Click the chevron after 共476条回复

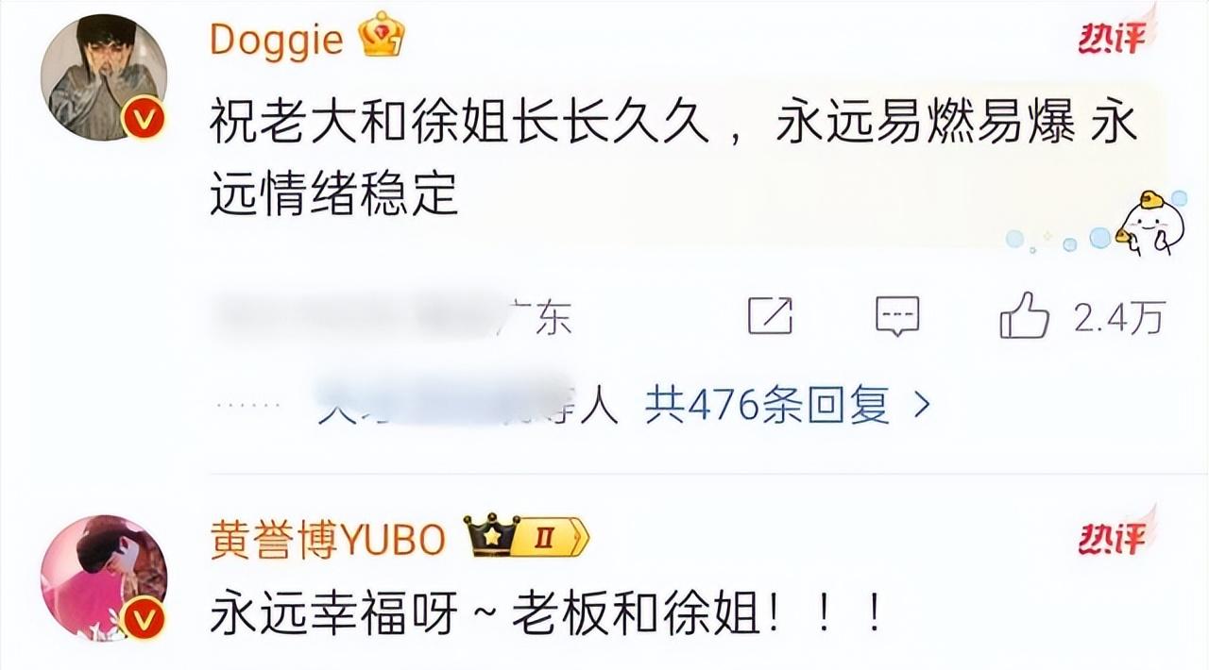tap(922, 406)
